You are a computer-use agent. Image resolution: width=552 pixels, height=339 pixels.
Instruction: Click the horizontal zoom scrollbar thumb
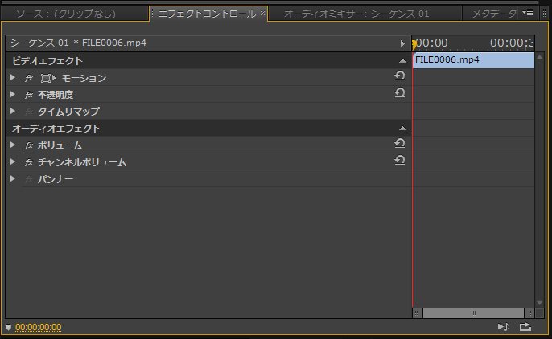click(473, 312)
